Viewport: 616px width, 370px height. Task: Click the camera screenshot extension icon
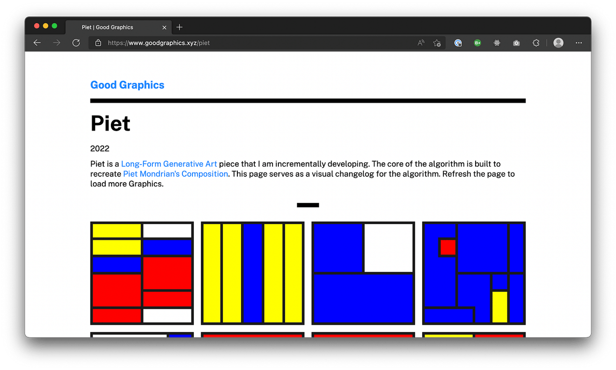click(516, 43)
